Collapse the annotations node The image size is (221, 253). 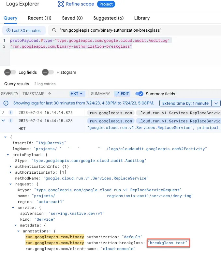coord(18,231)
